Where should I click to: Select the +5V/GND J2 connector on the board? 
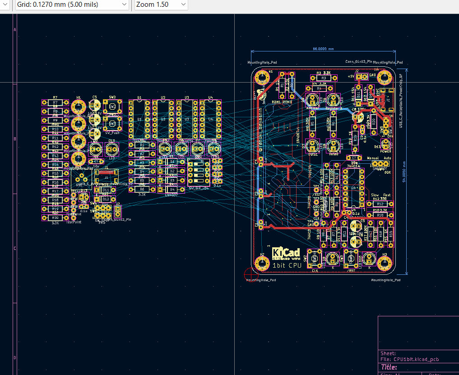(x=362, y=77)
